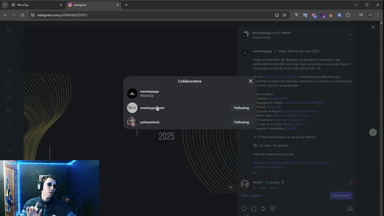Close the WaveTop tab
384x216 pixels.
(61, 5)
